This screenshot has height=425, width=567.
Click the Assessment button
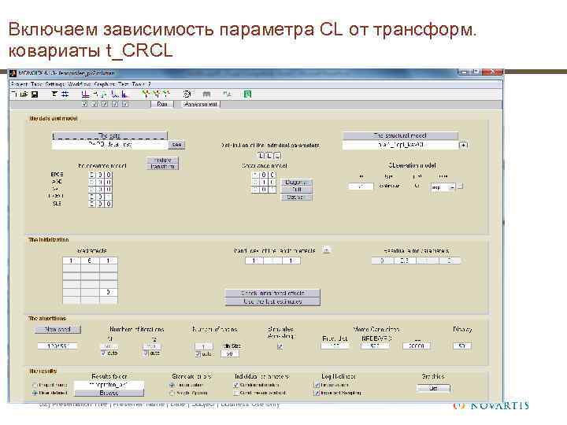201,104
